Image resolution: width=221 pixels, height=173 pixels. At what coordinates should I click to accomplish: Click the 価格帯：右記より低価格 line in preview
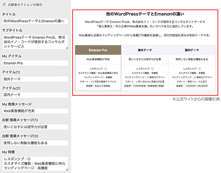[98, 86]
